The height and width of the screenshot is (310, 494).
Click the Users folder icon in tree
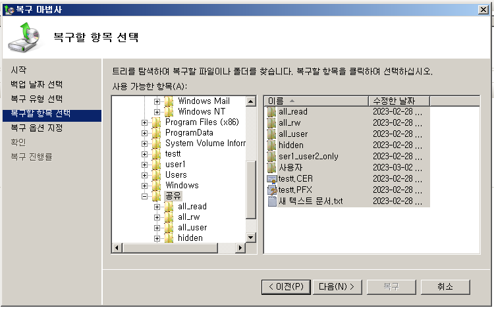tap(157, 175)
